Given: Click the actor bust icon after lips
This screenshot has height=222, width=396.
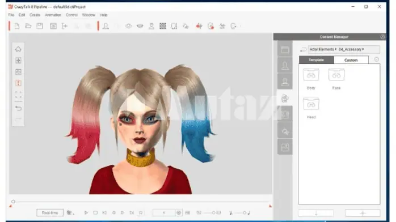Looking at the screenshot, I should click(x=151, y=26).
